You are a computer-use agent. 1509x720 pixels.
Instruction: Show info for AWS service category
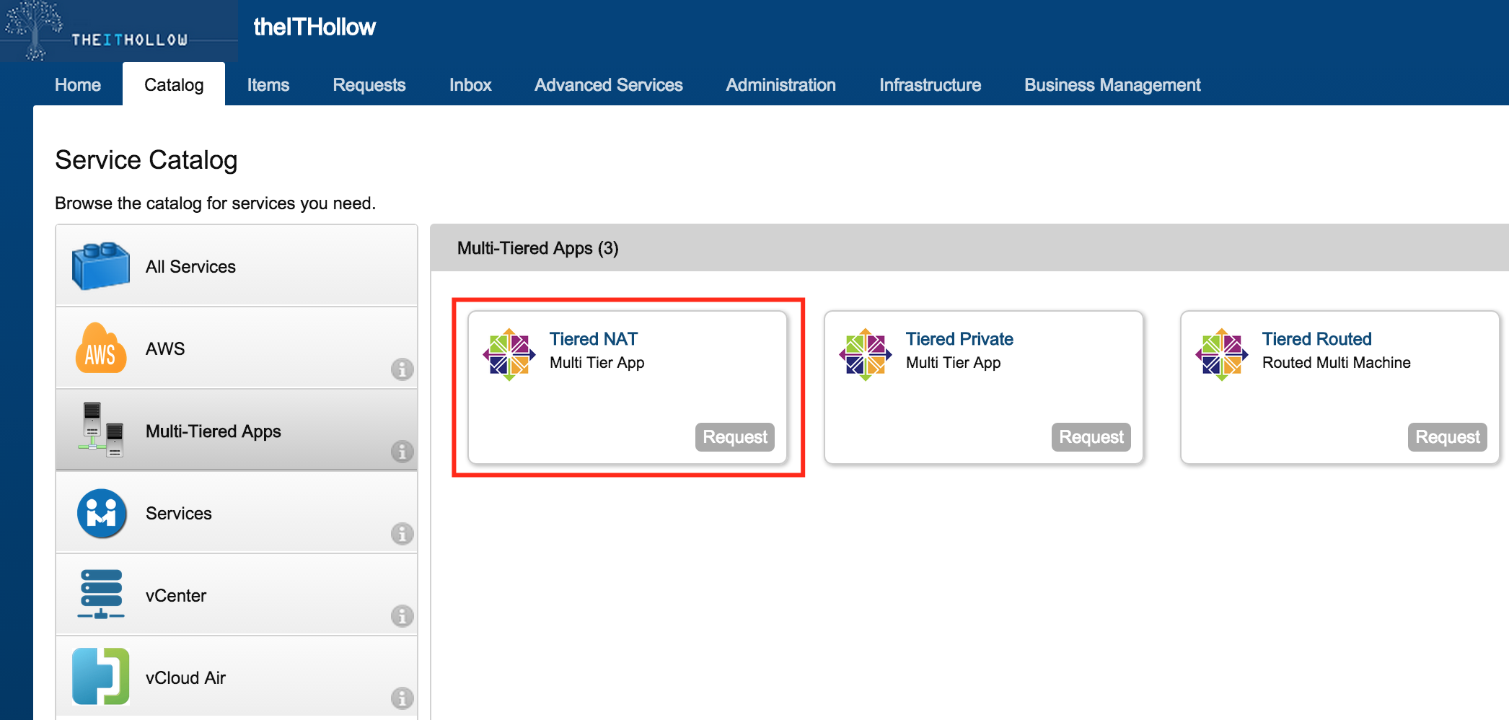402,369
